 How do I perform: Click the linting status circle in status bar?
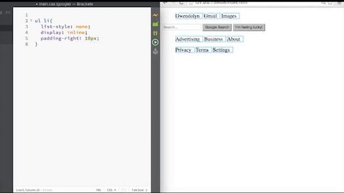pyautogui.click(x=124, y=190)
